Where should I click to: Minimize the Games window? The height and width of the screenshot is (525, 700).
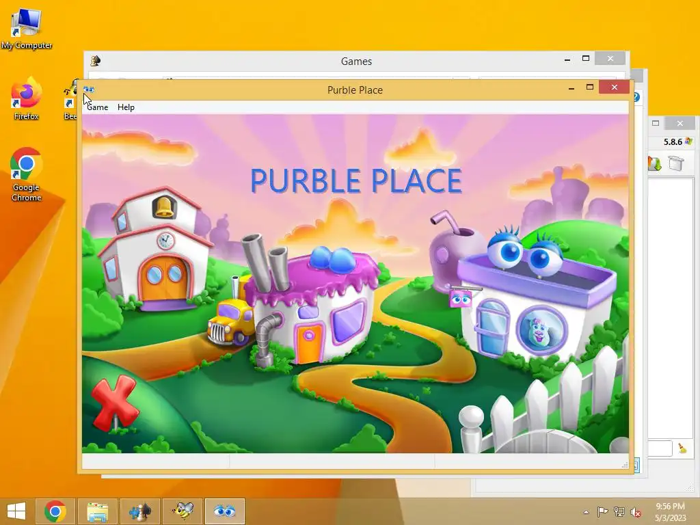tap(567, 59)
